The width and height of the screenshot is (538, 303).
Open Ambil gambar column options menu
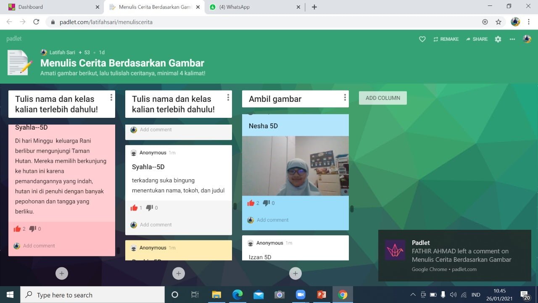coord(345,98)
